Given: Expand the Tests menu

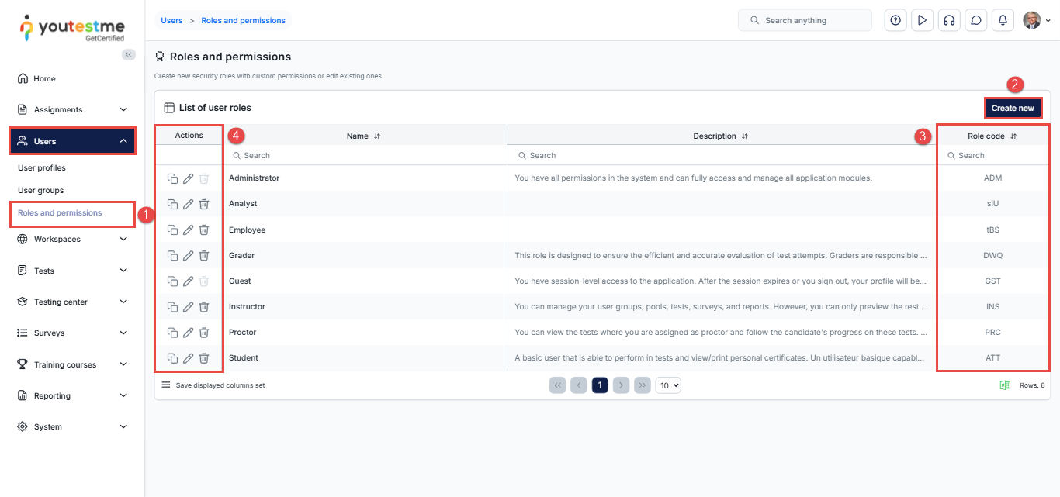Looking at the screenshot, I should [x=72, y=271].
